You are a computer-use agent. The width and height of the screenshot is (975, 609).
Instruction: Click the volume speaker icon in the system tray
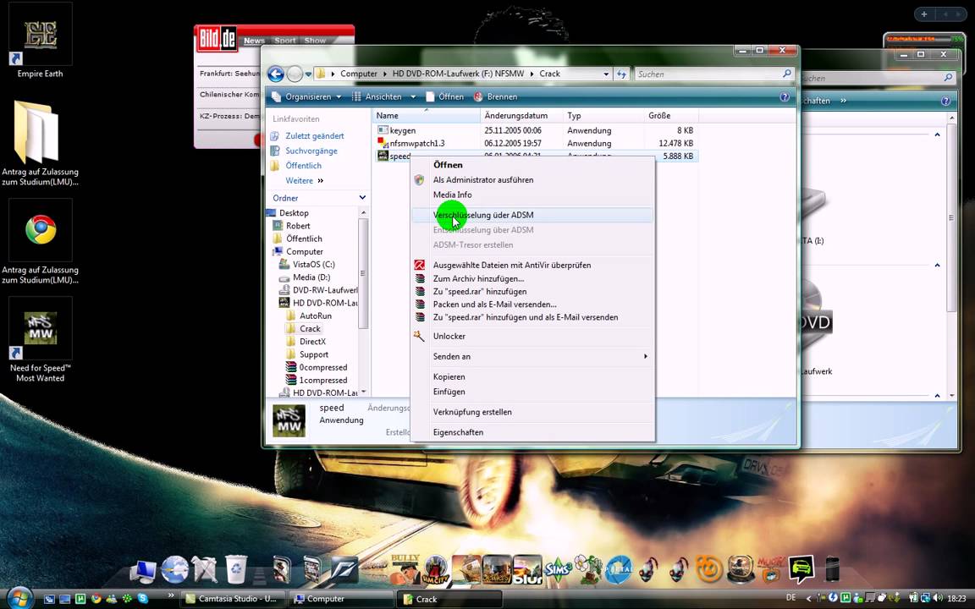938,598
